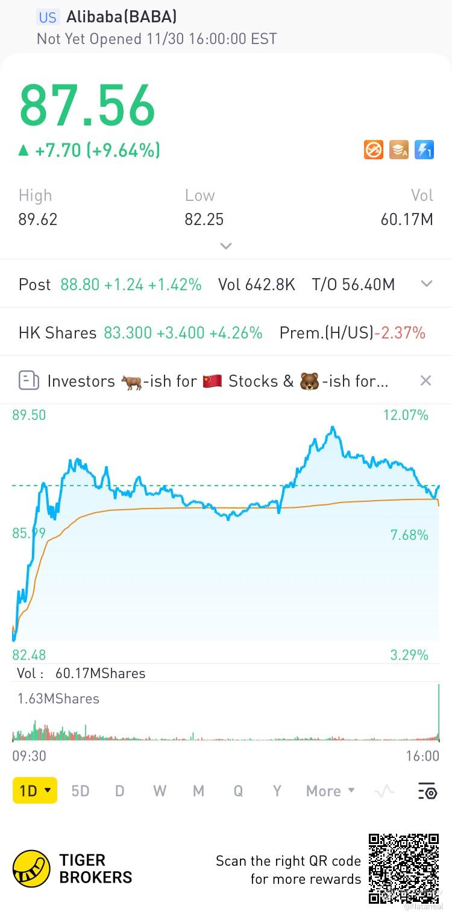Tap the QR code image
The height and width of the screenshot is (917, 452).
[403, 868]
